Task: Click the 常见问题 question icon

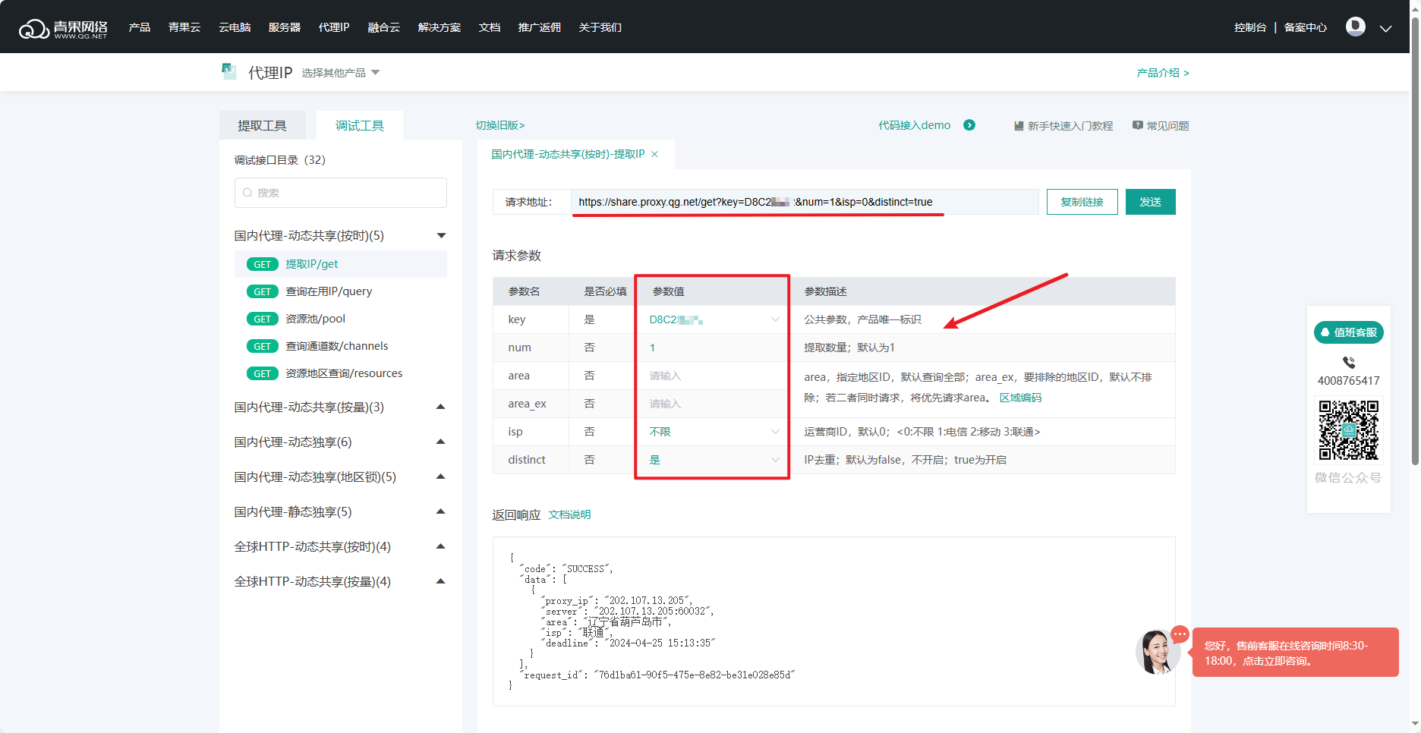Action: pyautogui.click(x=1137, y=125)
